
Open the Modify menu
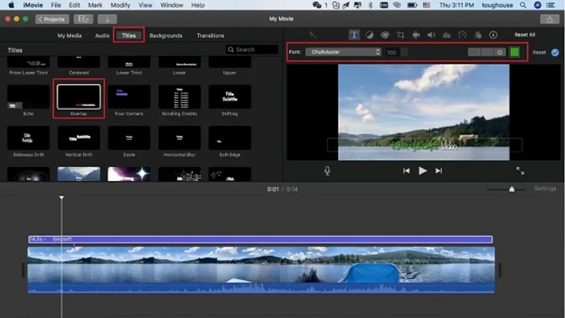point(121,5)
